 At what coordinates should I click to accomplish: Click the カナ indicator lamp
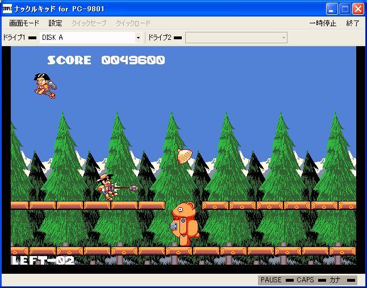[x=351, y=280]
